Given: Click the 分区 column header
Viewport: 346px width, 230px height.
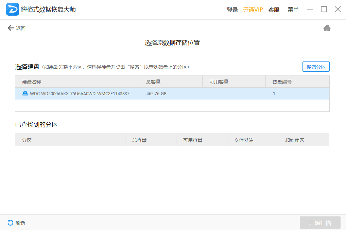Looking at the screenshot, I should click(27, 140).
